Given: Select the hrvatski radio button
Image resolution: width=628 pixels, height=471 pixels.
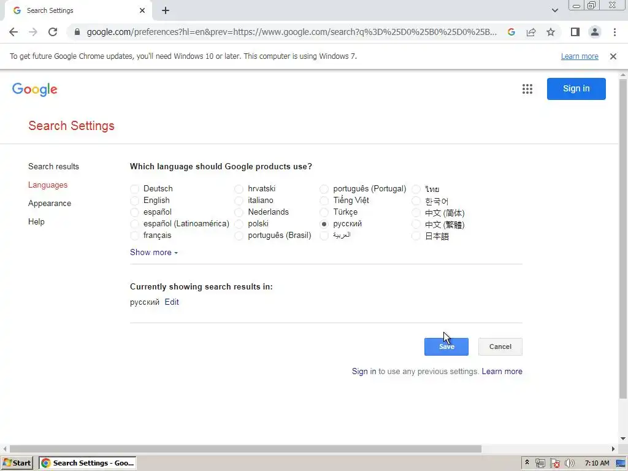Looking at the screenshot, I should 239,189.
